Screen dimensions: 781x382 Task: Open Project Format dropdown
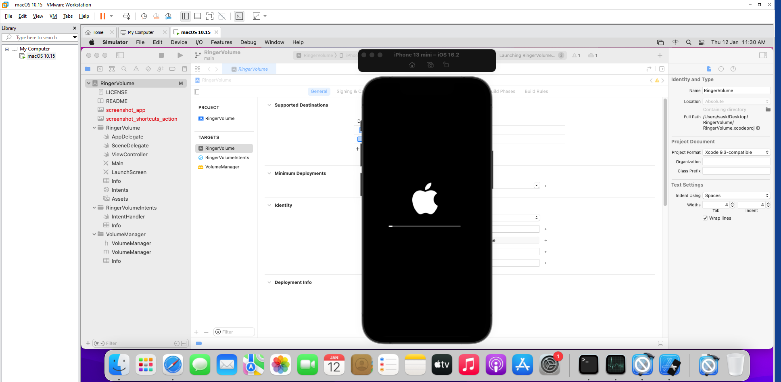736,152
